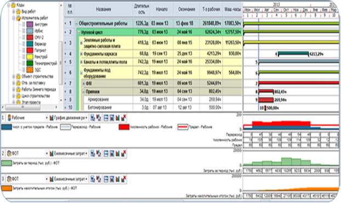Expand the Объект строительства tree node
Viewport: 341px width, 203px height.
click(14, 76)
